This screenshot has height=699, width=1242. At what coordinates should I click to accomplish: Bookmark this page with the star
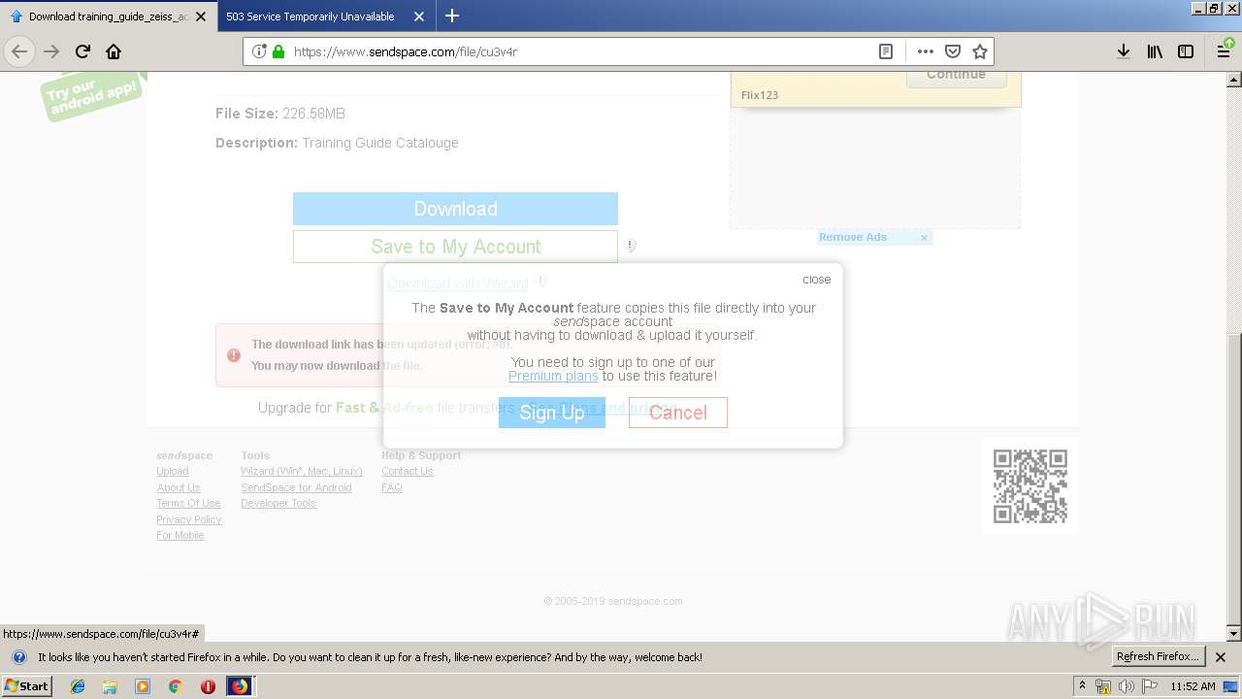click(x=980, y=51)
